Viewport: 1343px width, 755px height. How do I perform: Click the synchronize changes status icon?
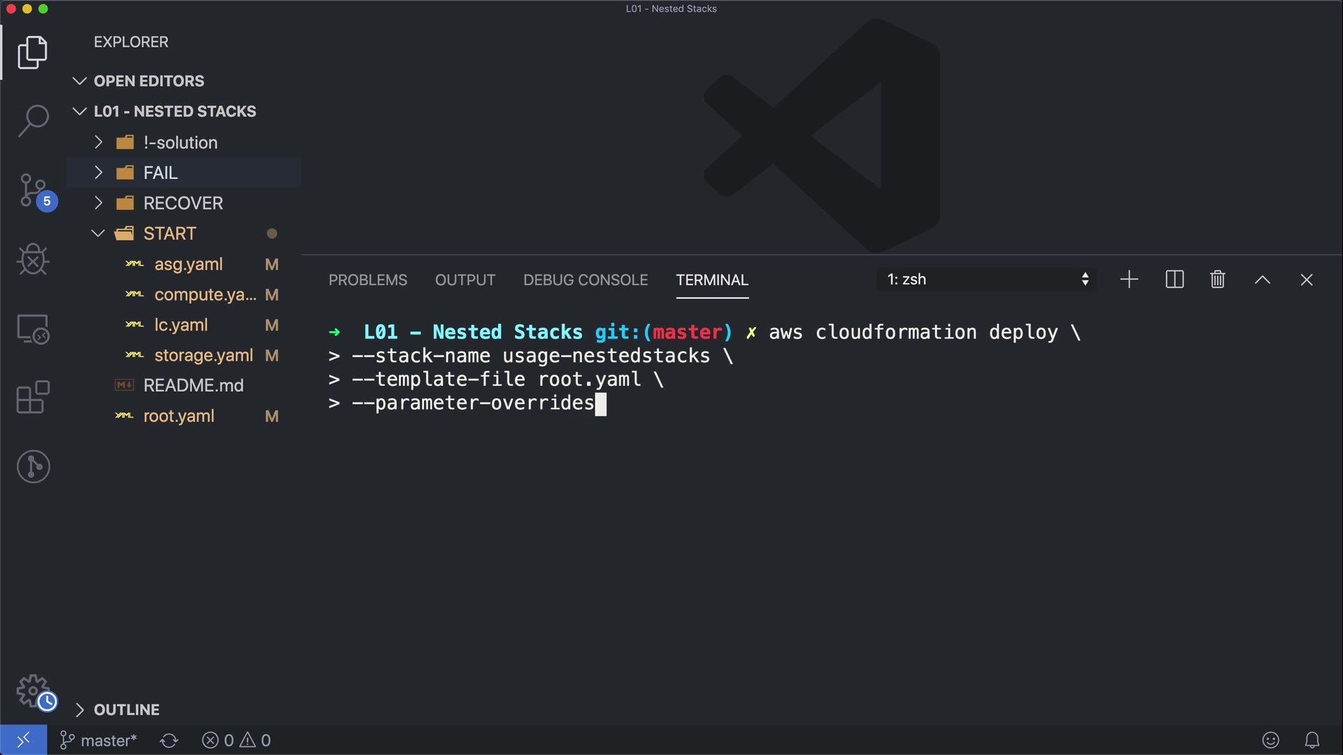click(169, 740)
